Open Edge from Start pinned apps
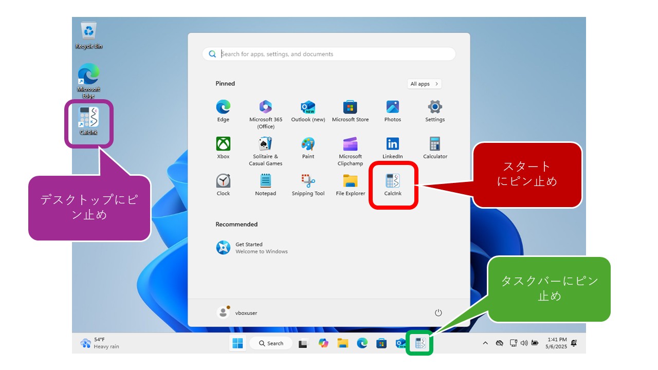The image size is (658, 370). click(x=223, y=111)
